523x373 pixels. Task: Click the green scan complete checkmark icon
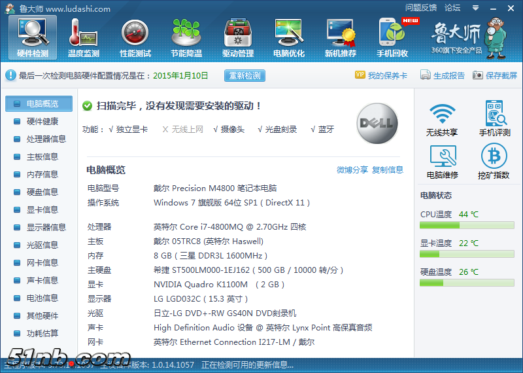(88, 106)
